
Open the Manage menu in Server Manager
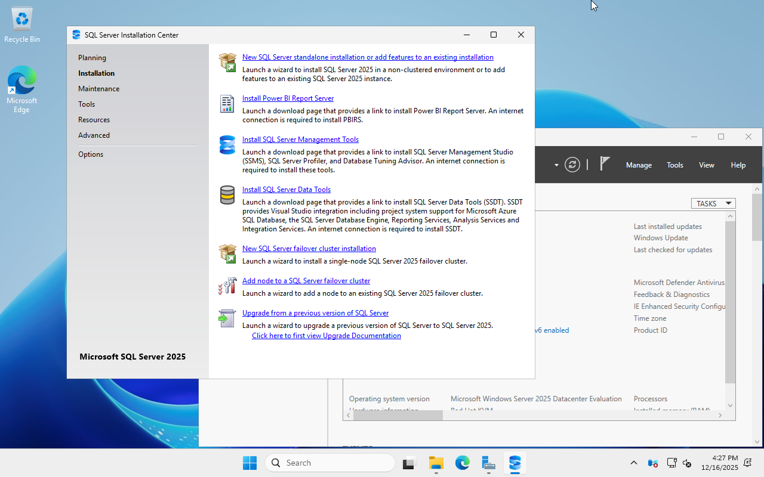tap(639, 165)
